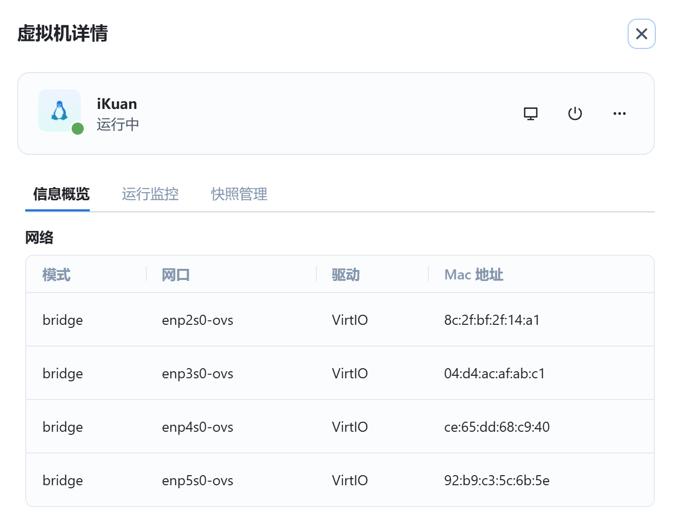Screen dimensions: 674x515
Task: Select the enp5s0-ovs port cell
Action: point(198,481)
